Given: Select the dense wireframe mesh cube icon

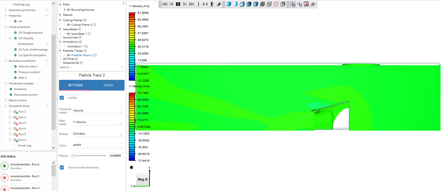Looking at the screenshot, I should (x=262, y=4).
